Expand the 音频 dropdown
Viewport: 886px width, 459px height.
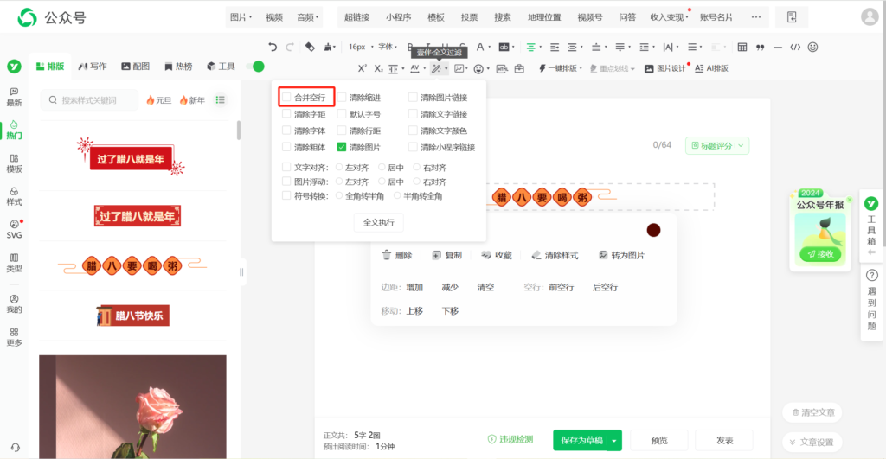tap(307, 17)
